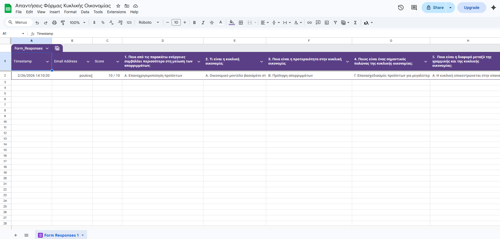Click the 2/26/2026 14:10:20 timestamp cell

tap(32, 76)
